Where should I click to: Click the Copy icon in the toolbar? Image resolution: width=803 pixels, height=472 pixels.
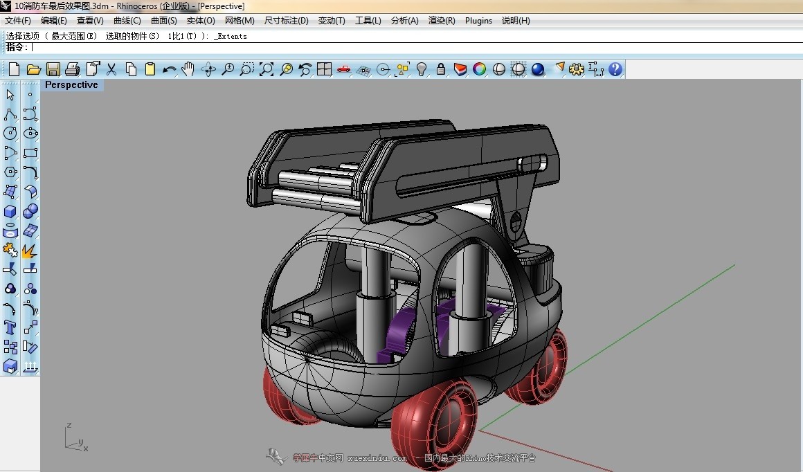click(131, 69)
